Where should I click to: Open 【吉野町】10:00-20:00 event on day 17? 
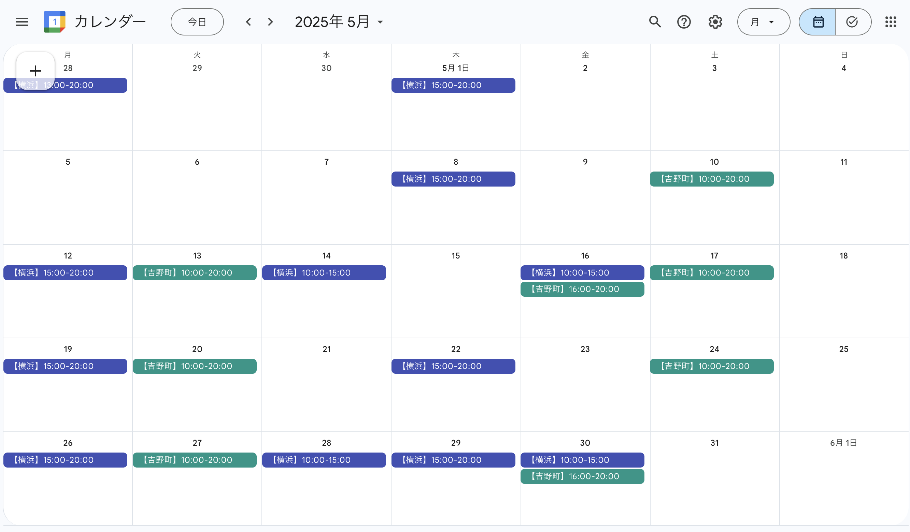tap(712, 273)
